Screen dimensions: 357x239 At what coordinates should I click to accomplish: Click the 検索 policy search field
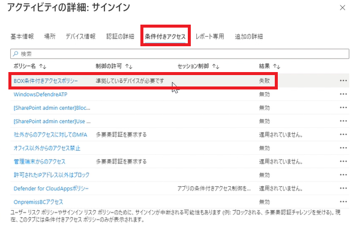(179, 54)
